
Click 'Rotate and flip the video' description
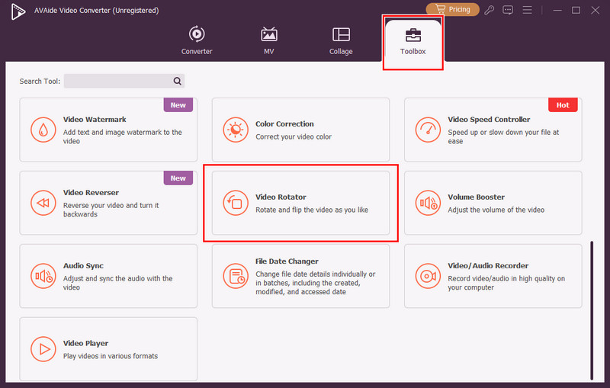pyautogui.click(x=312, y=210)
